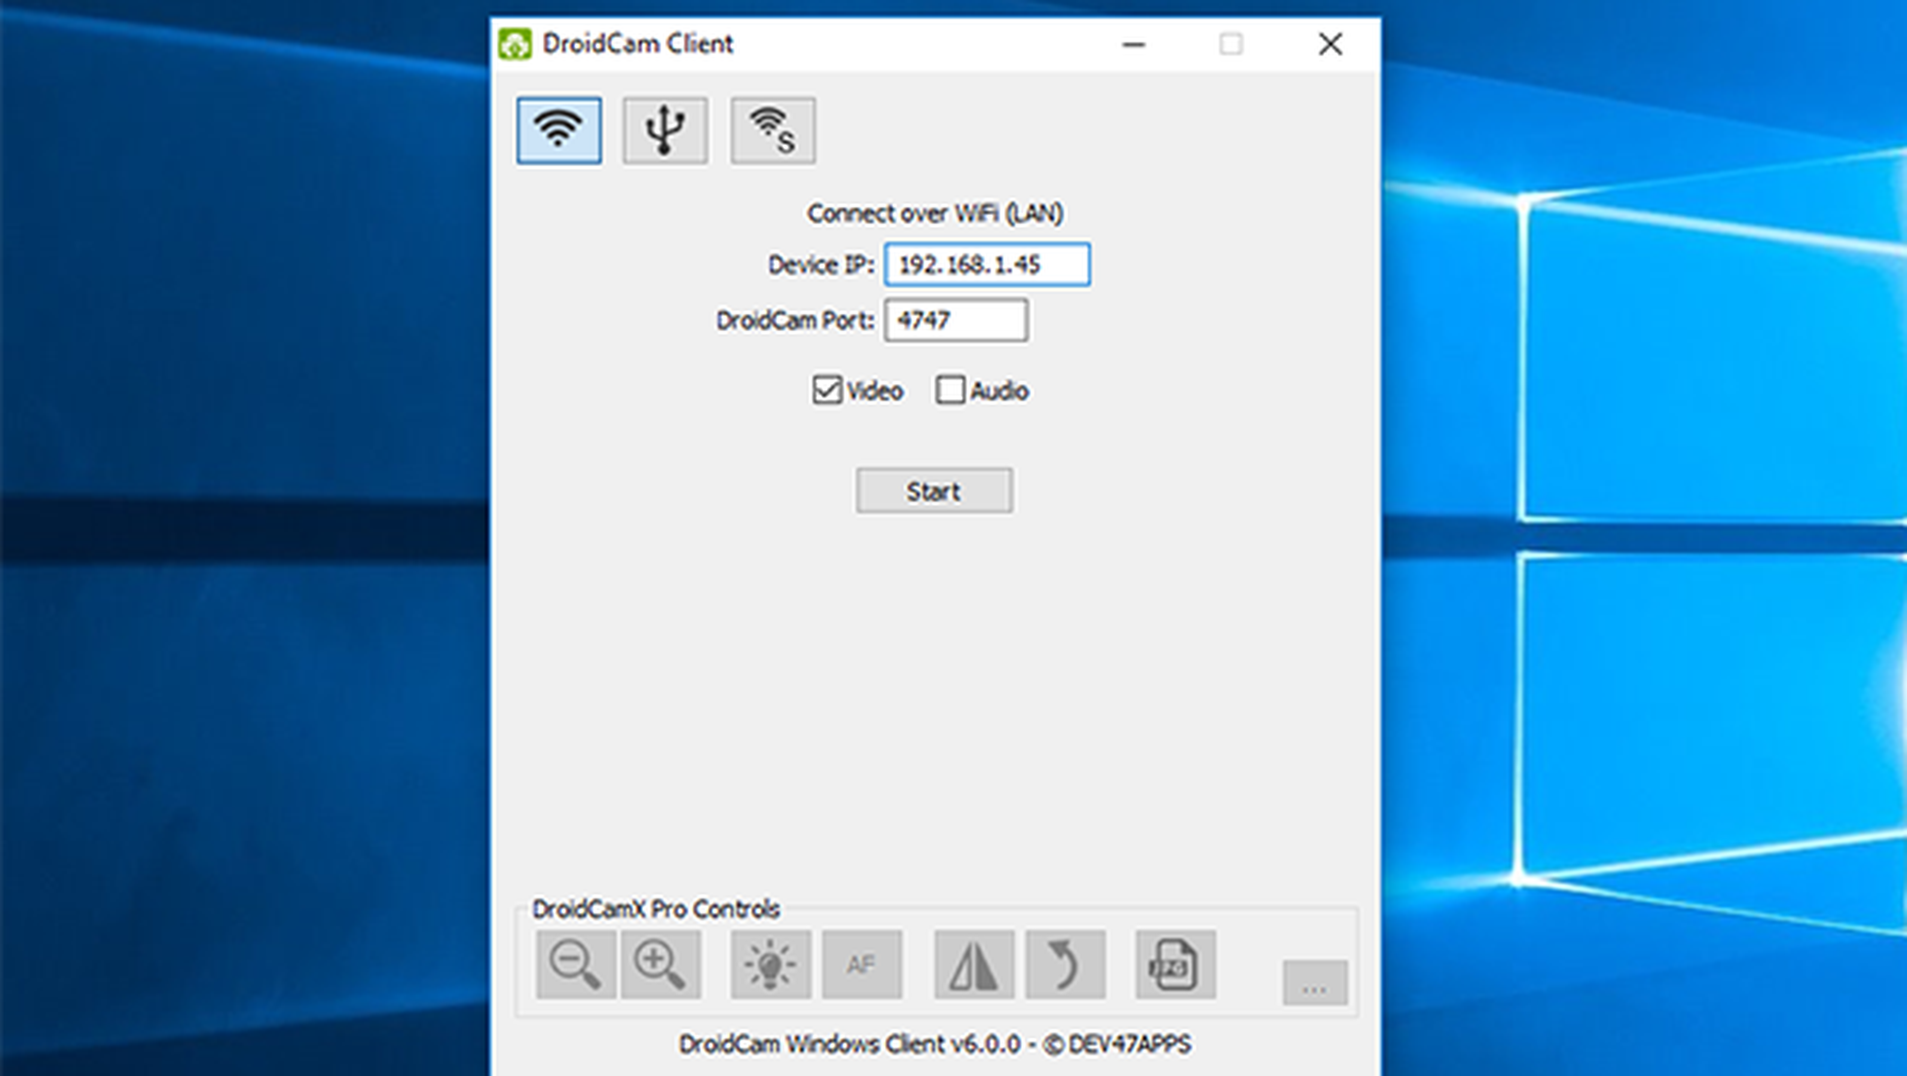Select the WiFi Server mode icon
The width and height of the screenshot is (1907, 1076).
(773, 130)
